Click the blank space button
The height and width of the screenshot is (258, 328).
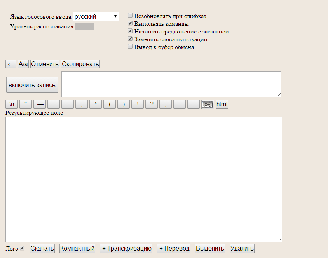click(194, 104)
